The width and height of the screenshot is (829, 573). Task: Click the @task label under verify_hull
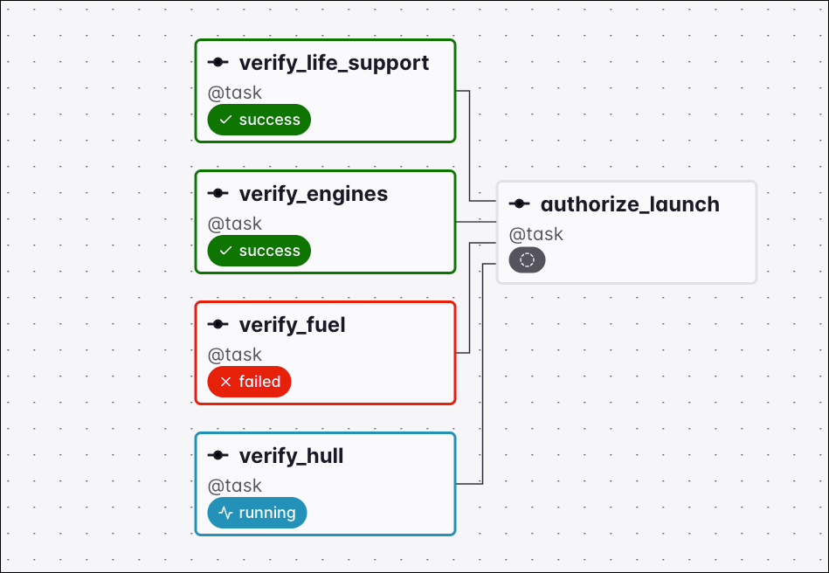click(x=235, y=486)
